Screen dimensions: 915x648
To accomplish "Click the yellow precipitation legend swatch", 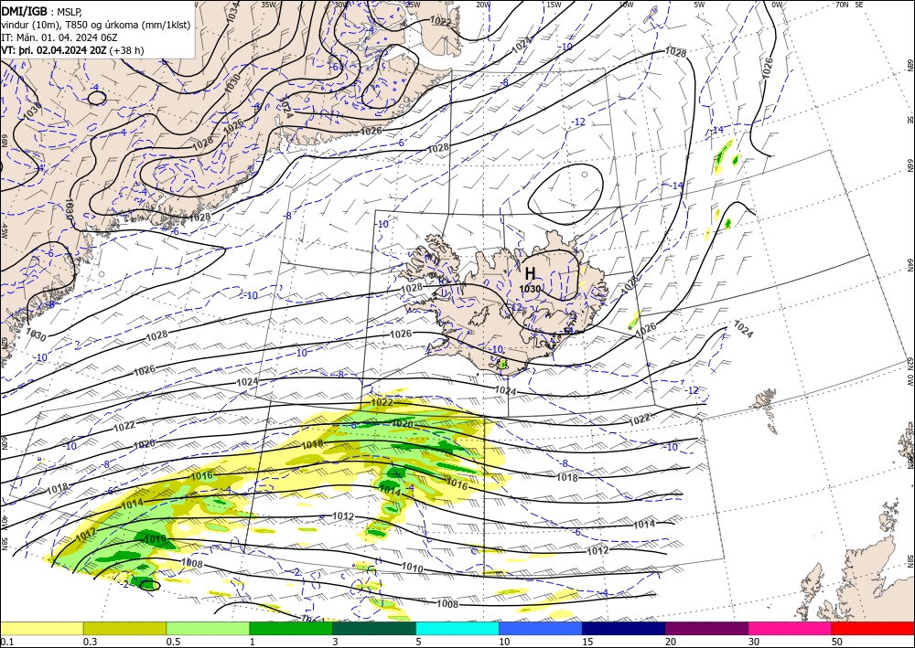I will coord(41,628).
